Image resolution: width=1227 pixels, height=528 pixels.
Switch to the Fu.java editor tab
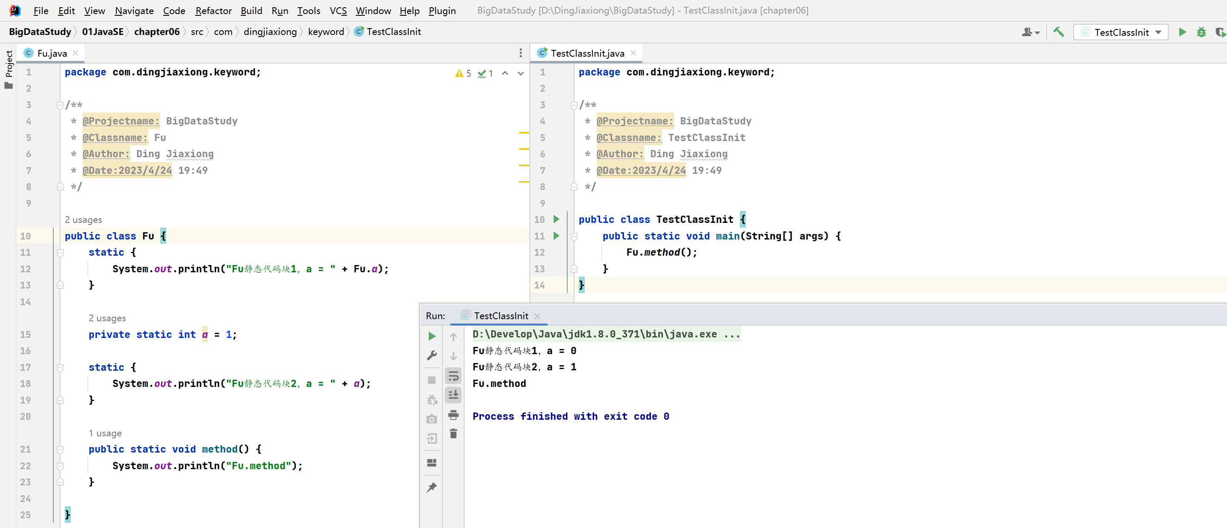click(x=52, y=53)
